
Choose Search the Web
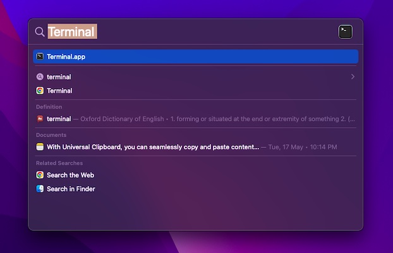point(195,175)
